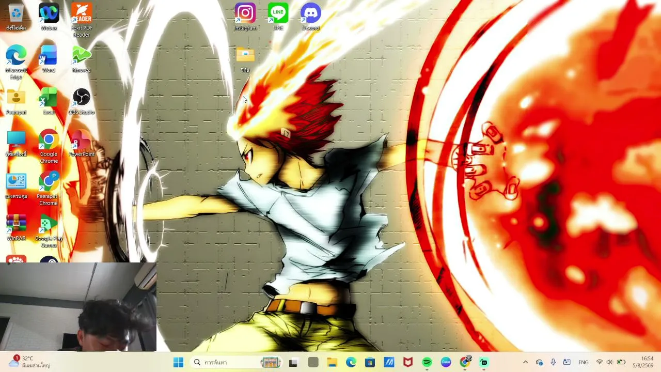Select the yellow folder below Instagram

point(245,59)
